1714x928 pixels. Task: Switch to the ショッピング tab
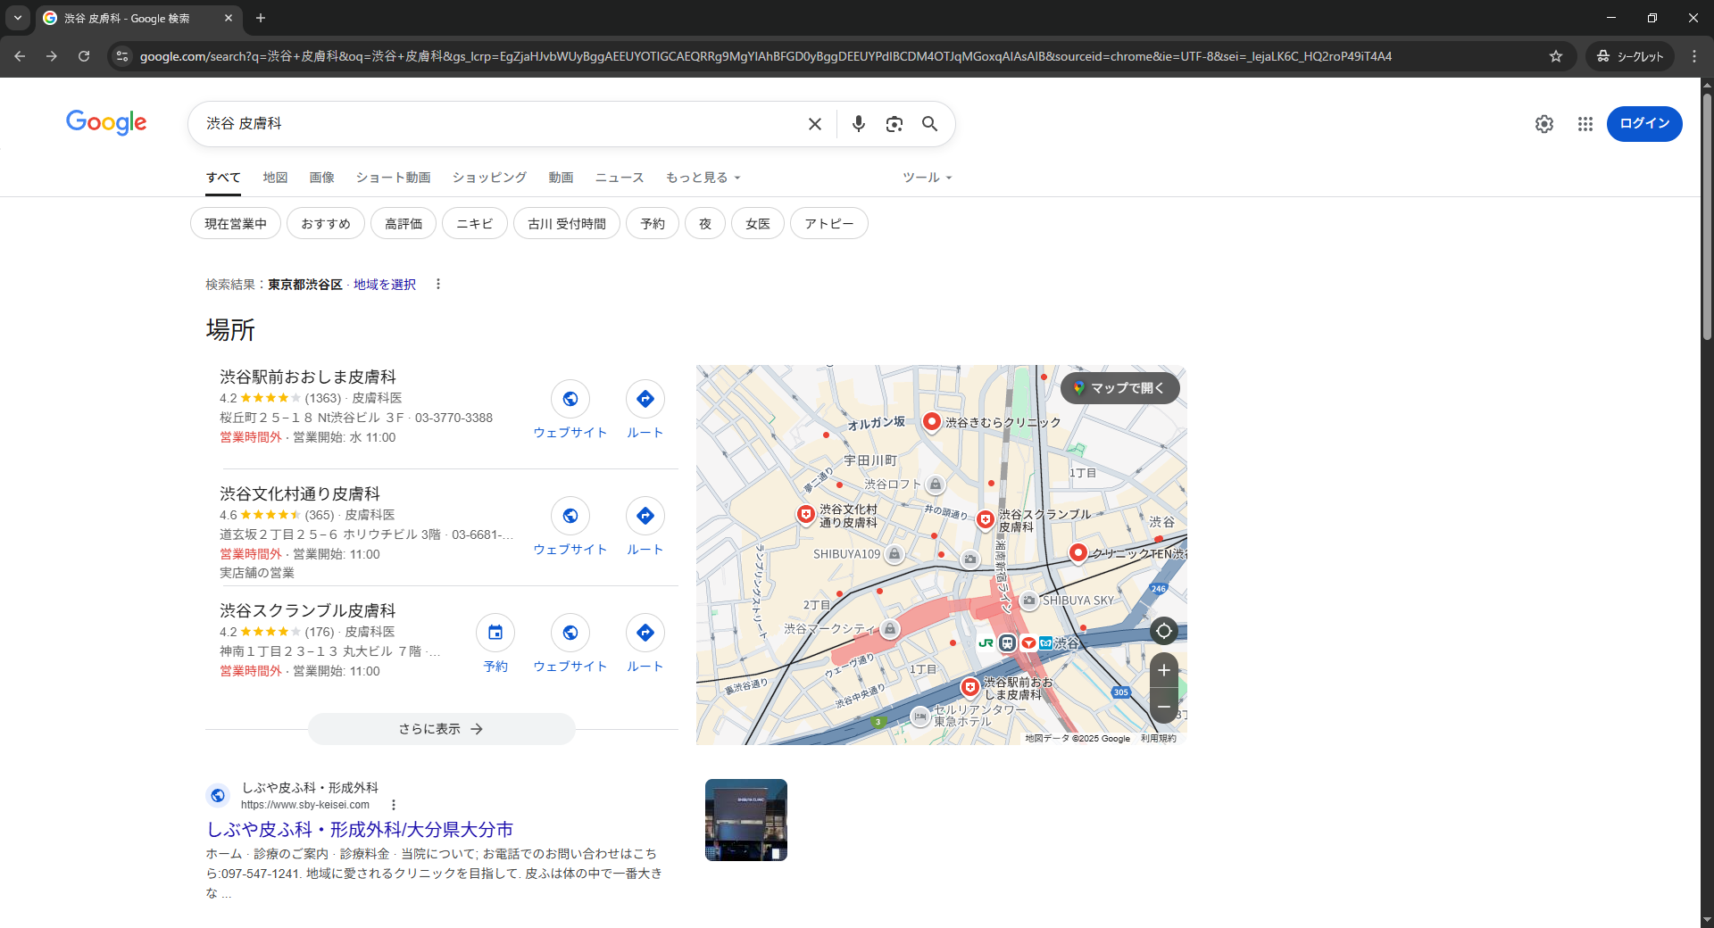[489, 178]
